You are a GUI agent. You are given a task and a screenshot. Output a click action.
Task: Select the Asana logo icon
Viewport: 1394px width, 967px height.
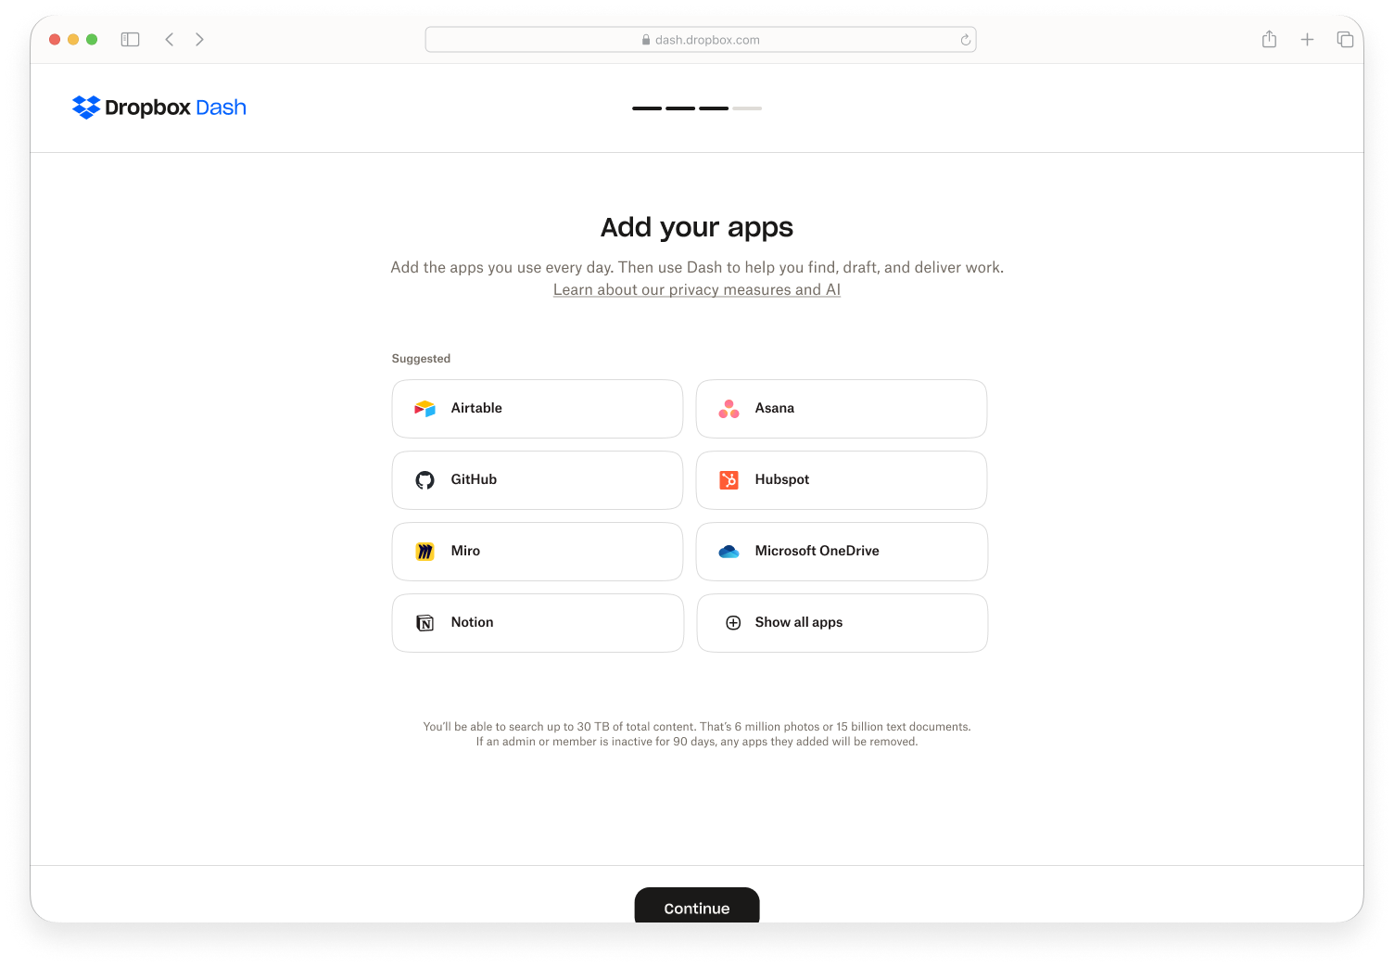(729, 408)
